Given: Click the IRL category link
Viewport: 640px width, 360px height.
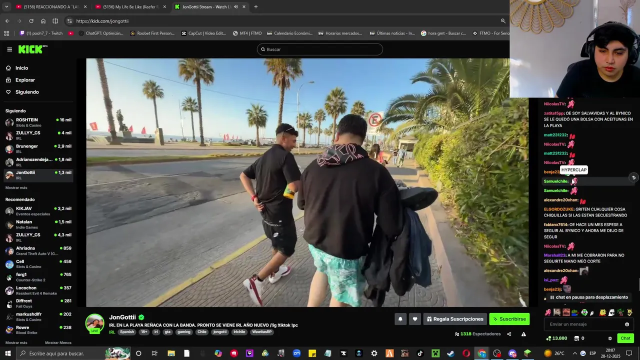Looking at the screenshot, I should [x=112, y=332].
